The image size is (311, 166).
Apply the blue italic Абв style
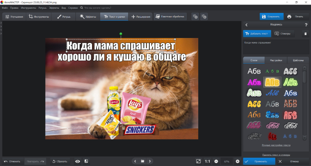pos(272,92)
